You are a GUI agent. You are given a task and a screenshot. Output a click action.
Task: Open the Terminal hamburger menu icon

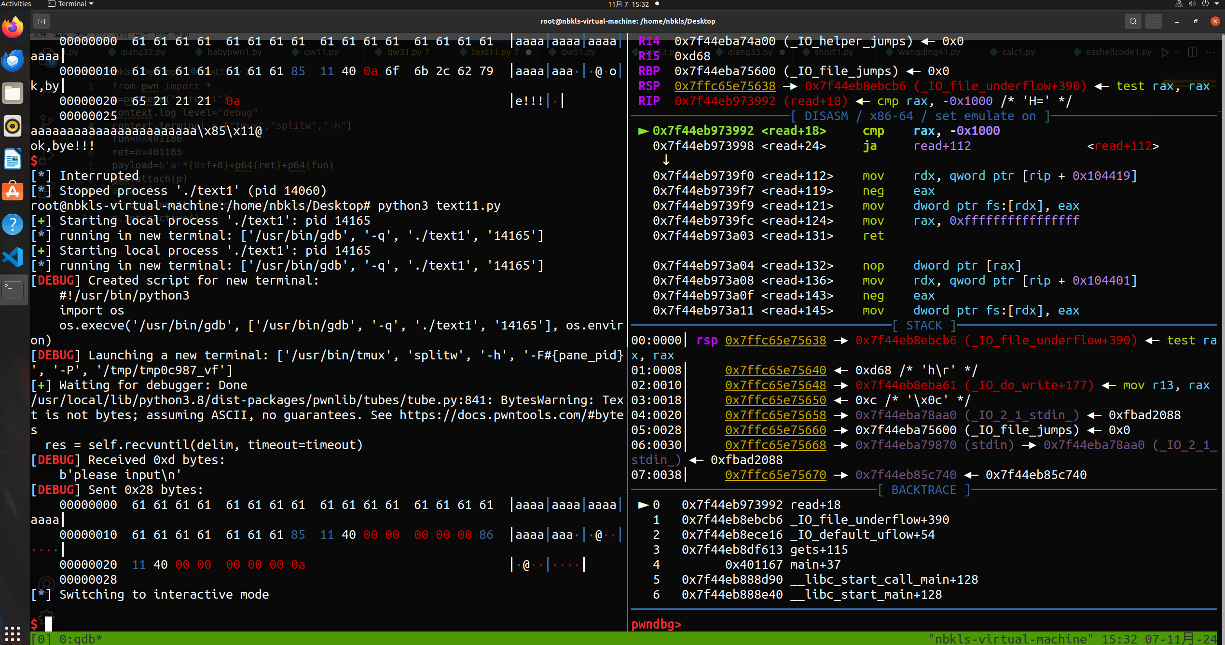point(1154,21)
